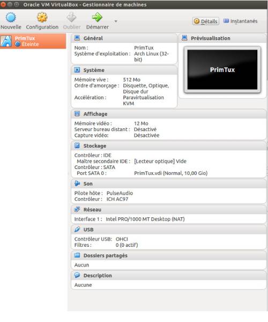Click the Son speaker icon
This screenshot has width=268, height=322.
tap(77, 183)
